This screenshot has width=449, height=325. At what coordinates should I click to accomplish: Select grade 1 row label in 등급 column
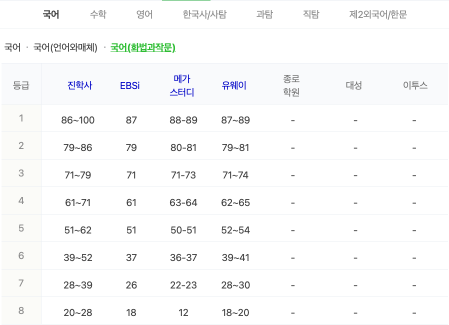21,119
